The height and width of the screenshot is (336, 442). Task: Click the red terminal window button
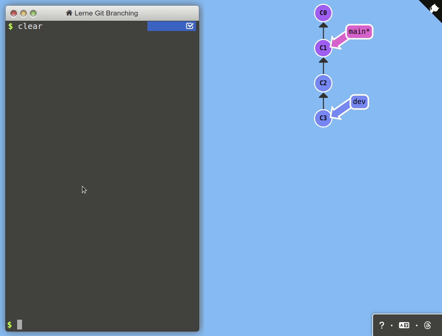point(14,13)
